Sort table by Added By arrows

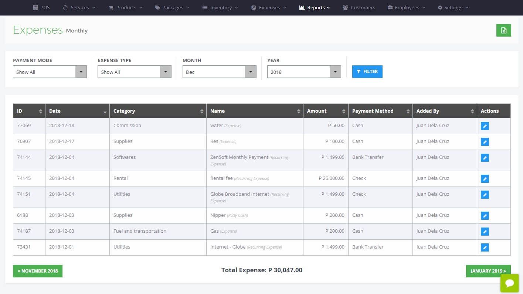coord(472,111)
